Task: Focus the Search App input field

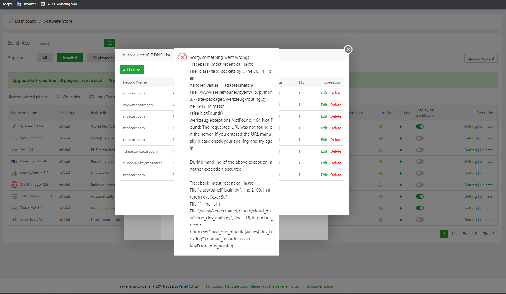Action: point(71,43)
